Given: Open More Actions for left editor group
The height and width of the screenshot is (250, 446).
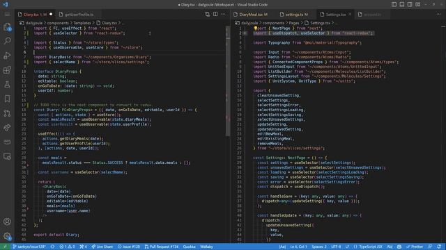Looking at the screenshot, I should (223, 14).
